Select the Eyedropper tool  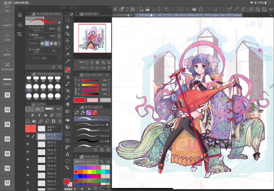pos(67,61)
